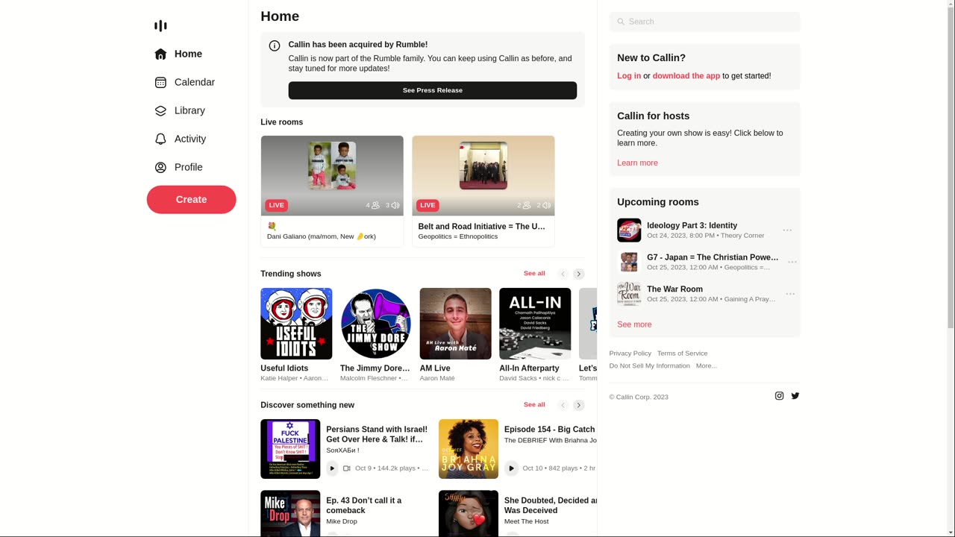955x537 pixels.
Task: Open The War Room upcoming room
Action: pyautogui.click(x=674, y=289)
